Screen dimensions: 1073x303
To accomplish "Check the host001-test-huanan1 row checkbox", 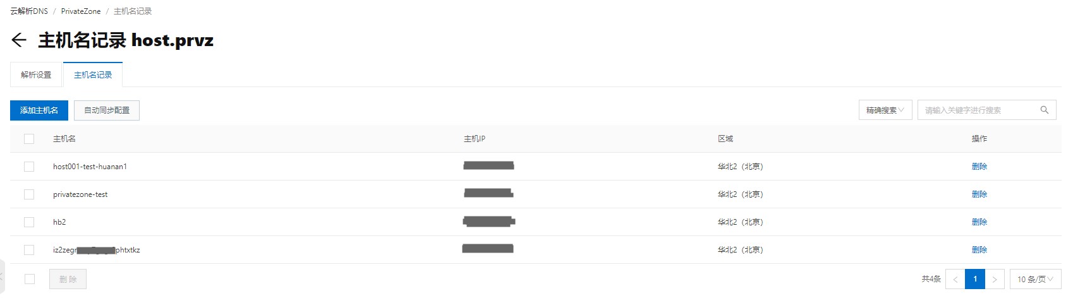I will [29, 167].
